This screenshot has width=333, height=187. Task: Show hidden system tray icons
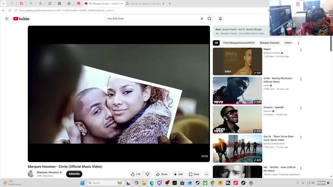[297, 183]
